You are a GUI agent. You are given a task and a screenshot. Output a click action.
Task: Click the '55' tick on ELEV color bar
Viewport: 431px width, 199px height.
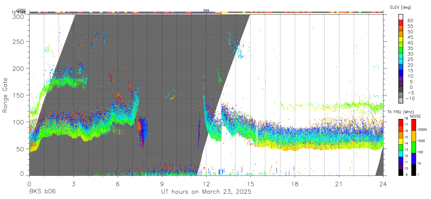pos(410,26)
